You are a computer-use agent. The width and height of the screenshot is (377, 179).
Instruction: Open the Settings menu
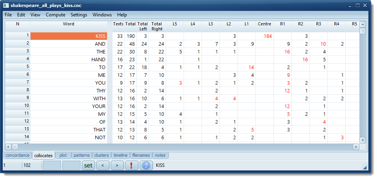[79, 15]
